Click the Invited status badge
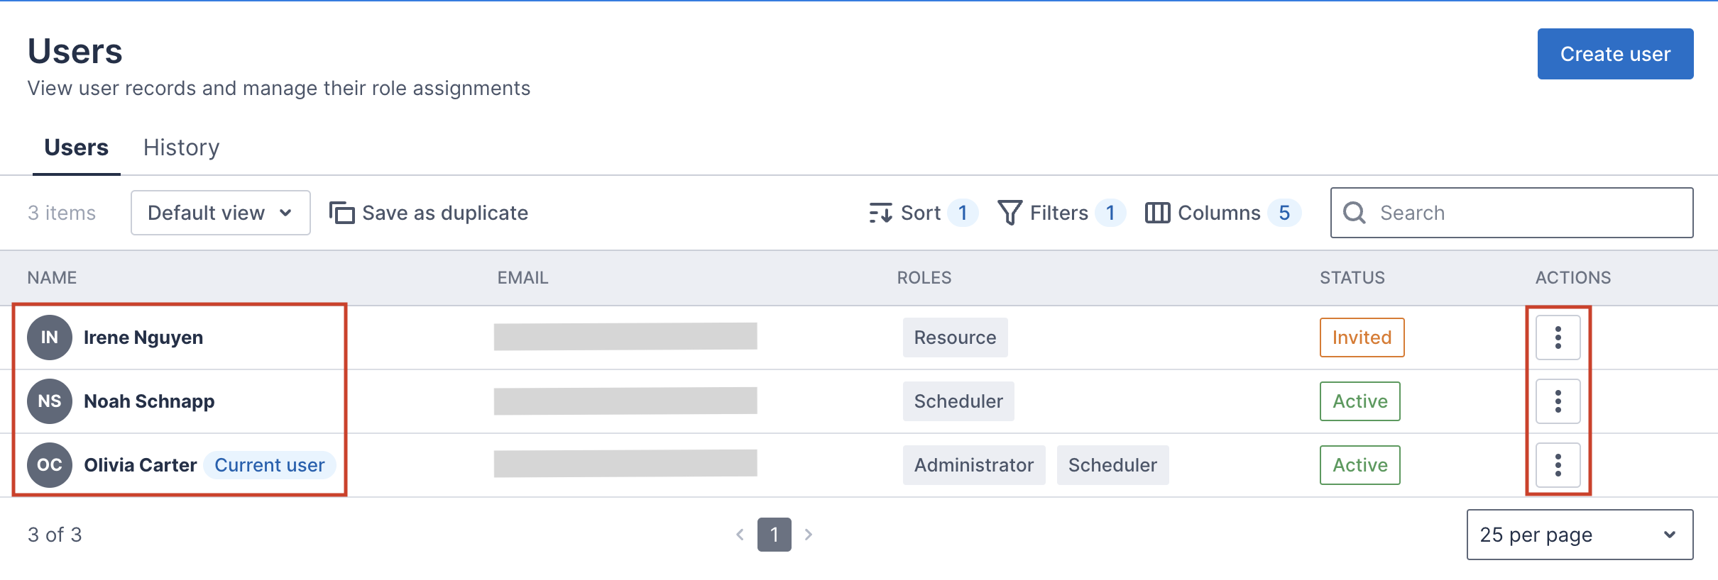Image resolution: width=1718 pixels, height=580 pixels. pos(1361,338)
